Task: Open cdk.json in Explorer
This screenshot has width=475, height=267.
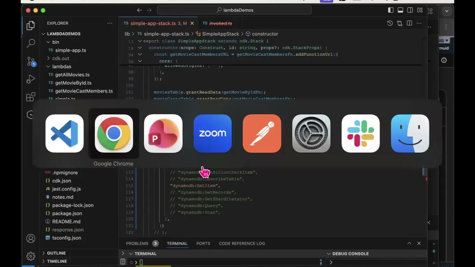Action: click(62, 181)
